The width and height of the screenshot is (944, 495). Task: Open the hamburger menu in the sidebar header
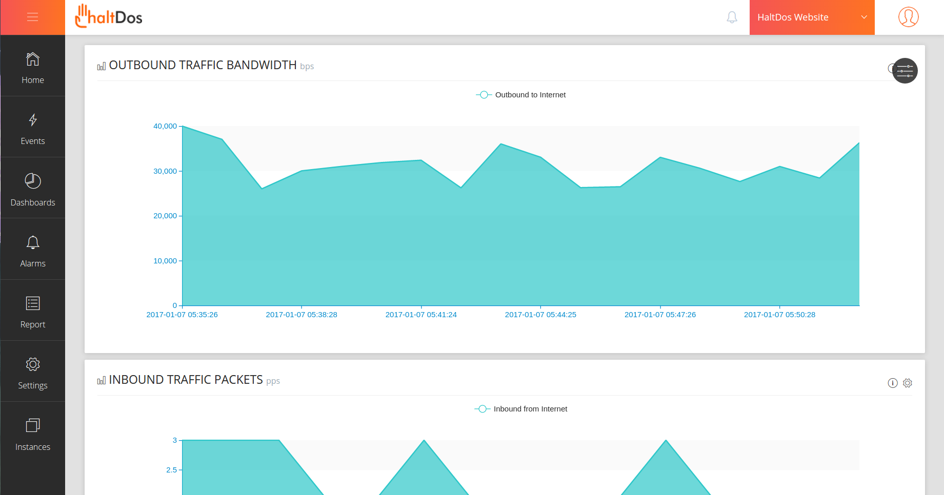pyautogui.click(x=33, y=17)
